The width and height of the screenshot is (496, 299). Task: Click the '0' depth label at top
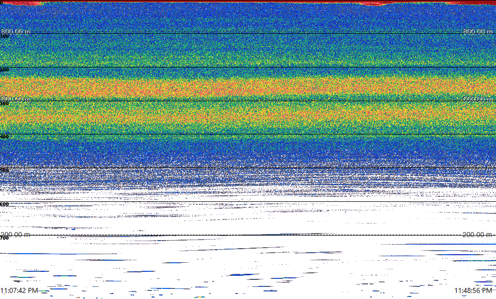tap(2, 2)
